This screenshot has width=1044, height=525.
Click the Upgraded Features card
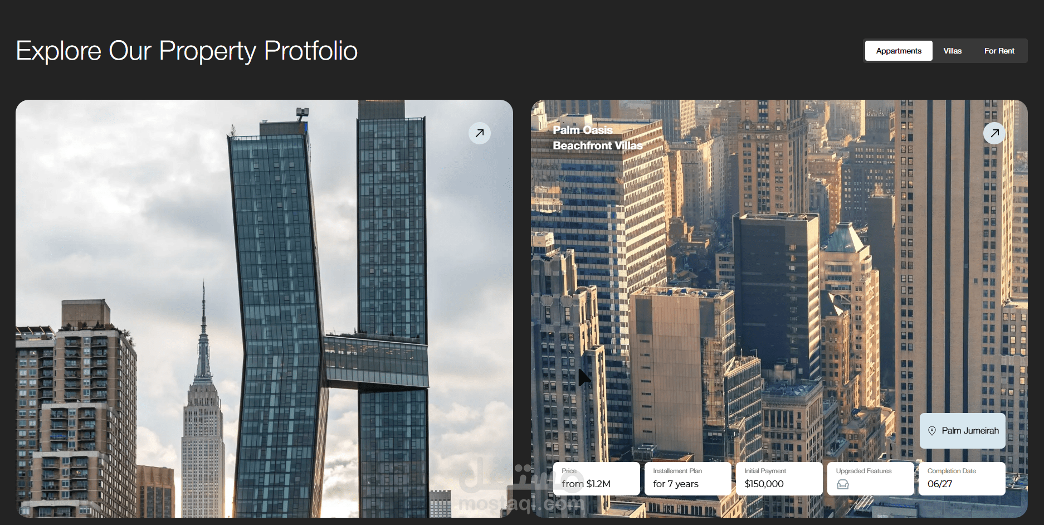tap(870, 478)
